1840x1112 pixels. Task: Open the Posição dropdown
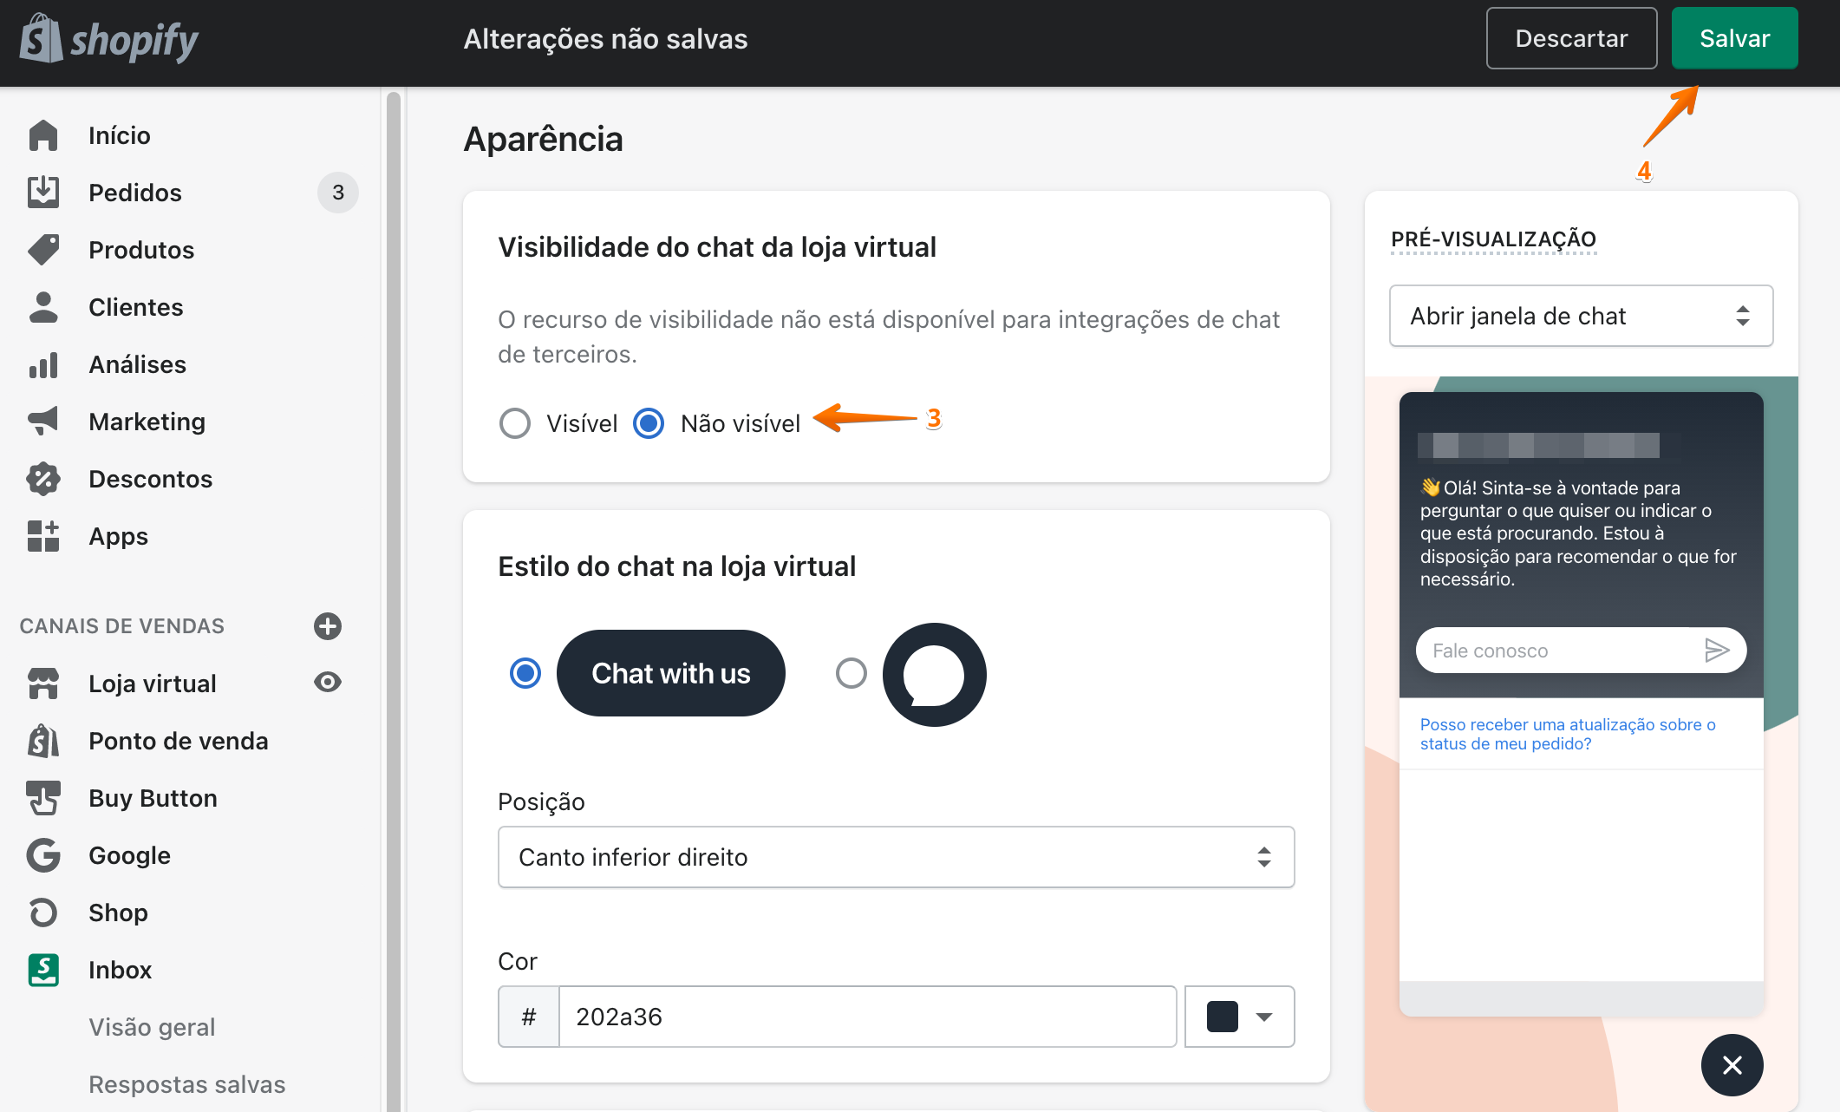[x=896, y=857]
